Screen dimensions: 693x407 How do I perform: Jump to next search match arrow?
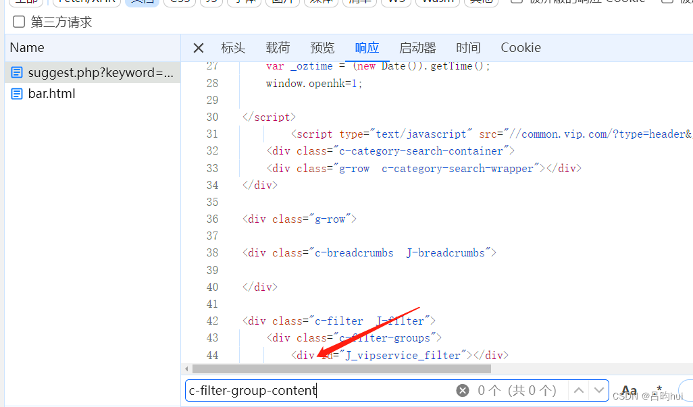click(599, 390)
